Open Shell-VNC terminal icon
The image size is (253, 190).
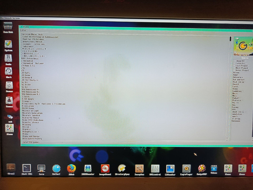point(27,170)
